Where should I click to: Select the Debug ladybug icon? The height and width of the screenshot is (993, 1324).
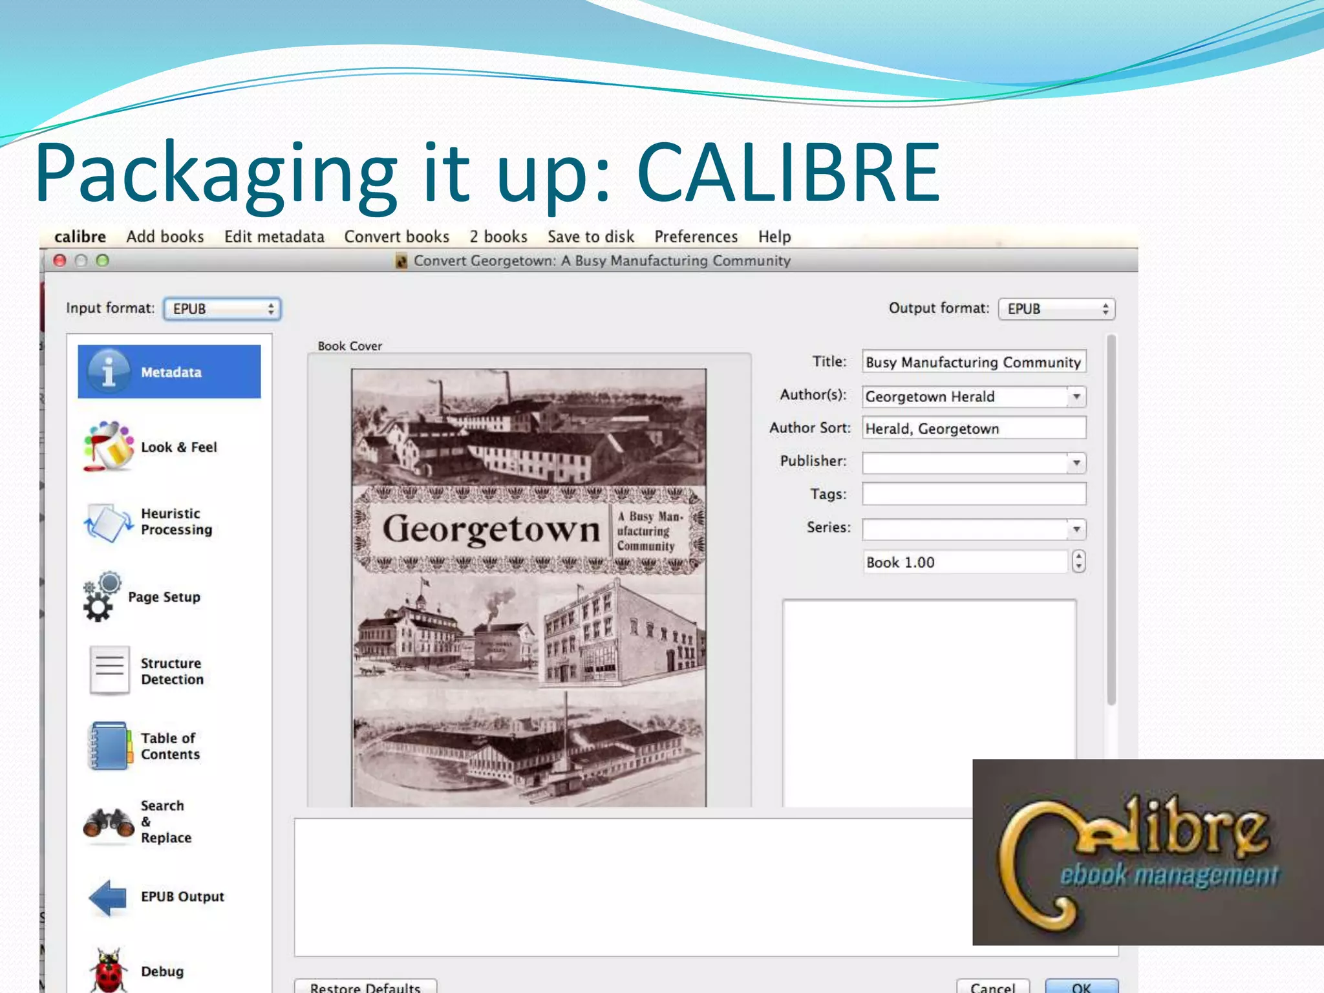[x=109, y=970]
